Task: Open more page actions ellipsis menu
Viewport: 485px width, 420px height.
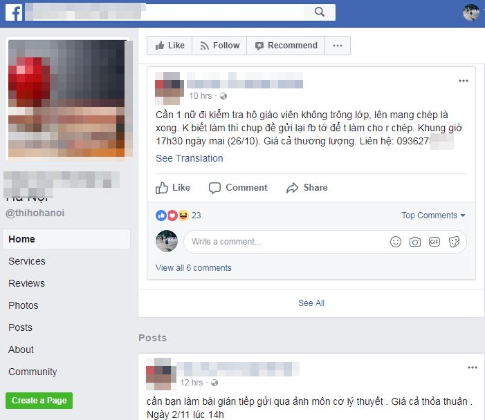Action: pos(338,46)
